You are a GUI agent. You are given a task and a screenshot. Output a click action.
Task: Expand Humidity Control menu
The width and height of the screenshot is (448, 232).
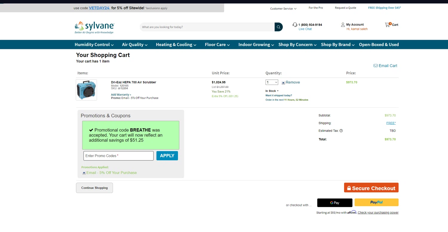tap(94, 44)
